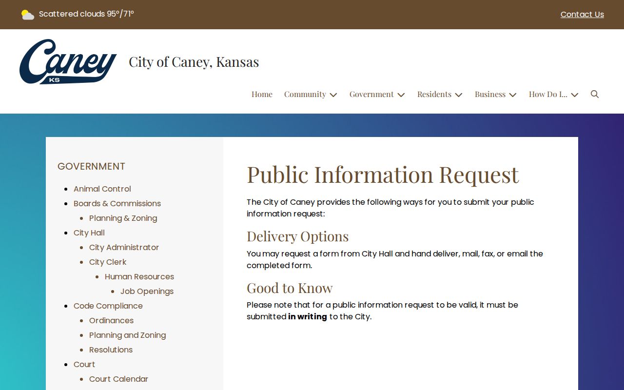Open the Court sidebar link
The height and width of the screenshot is (390, 624).
point(84,364)
